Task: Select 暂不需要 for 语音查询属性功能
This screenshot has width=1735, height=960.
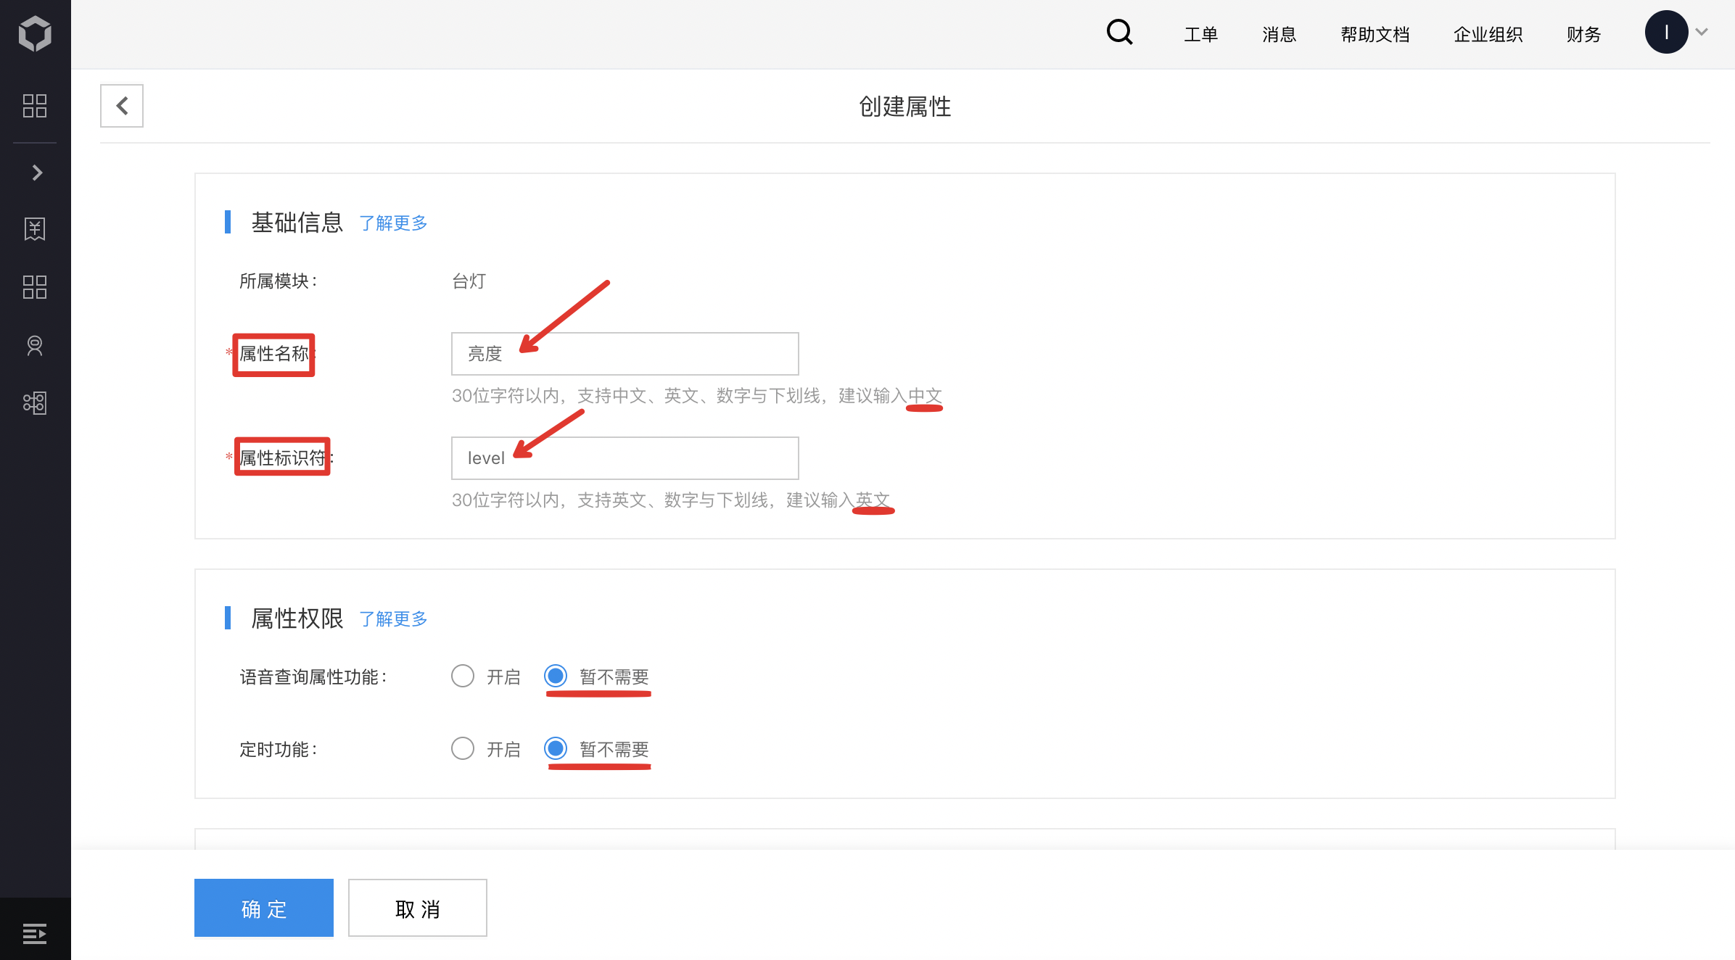Action: (556, 676)
